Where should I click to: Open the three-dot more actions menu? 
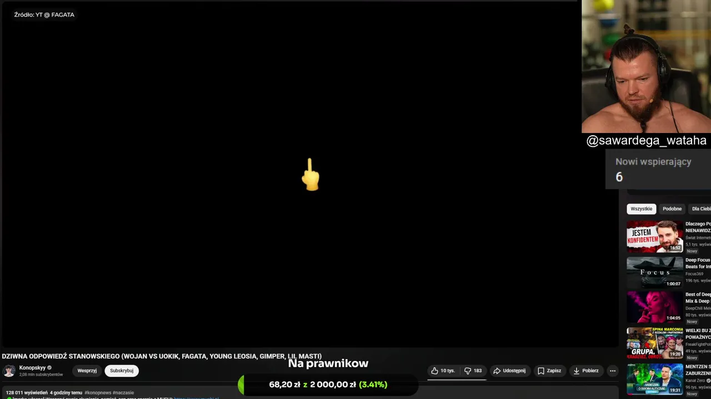(x=613, y=371)
